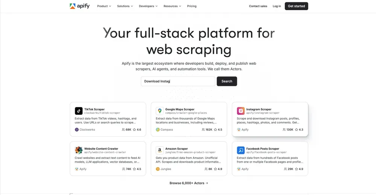Click the Amazon Scraper logo icon

160,150
